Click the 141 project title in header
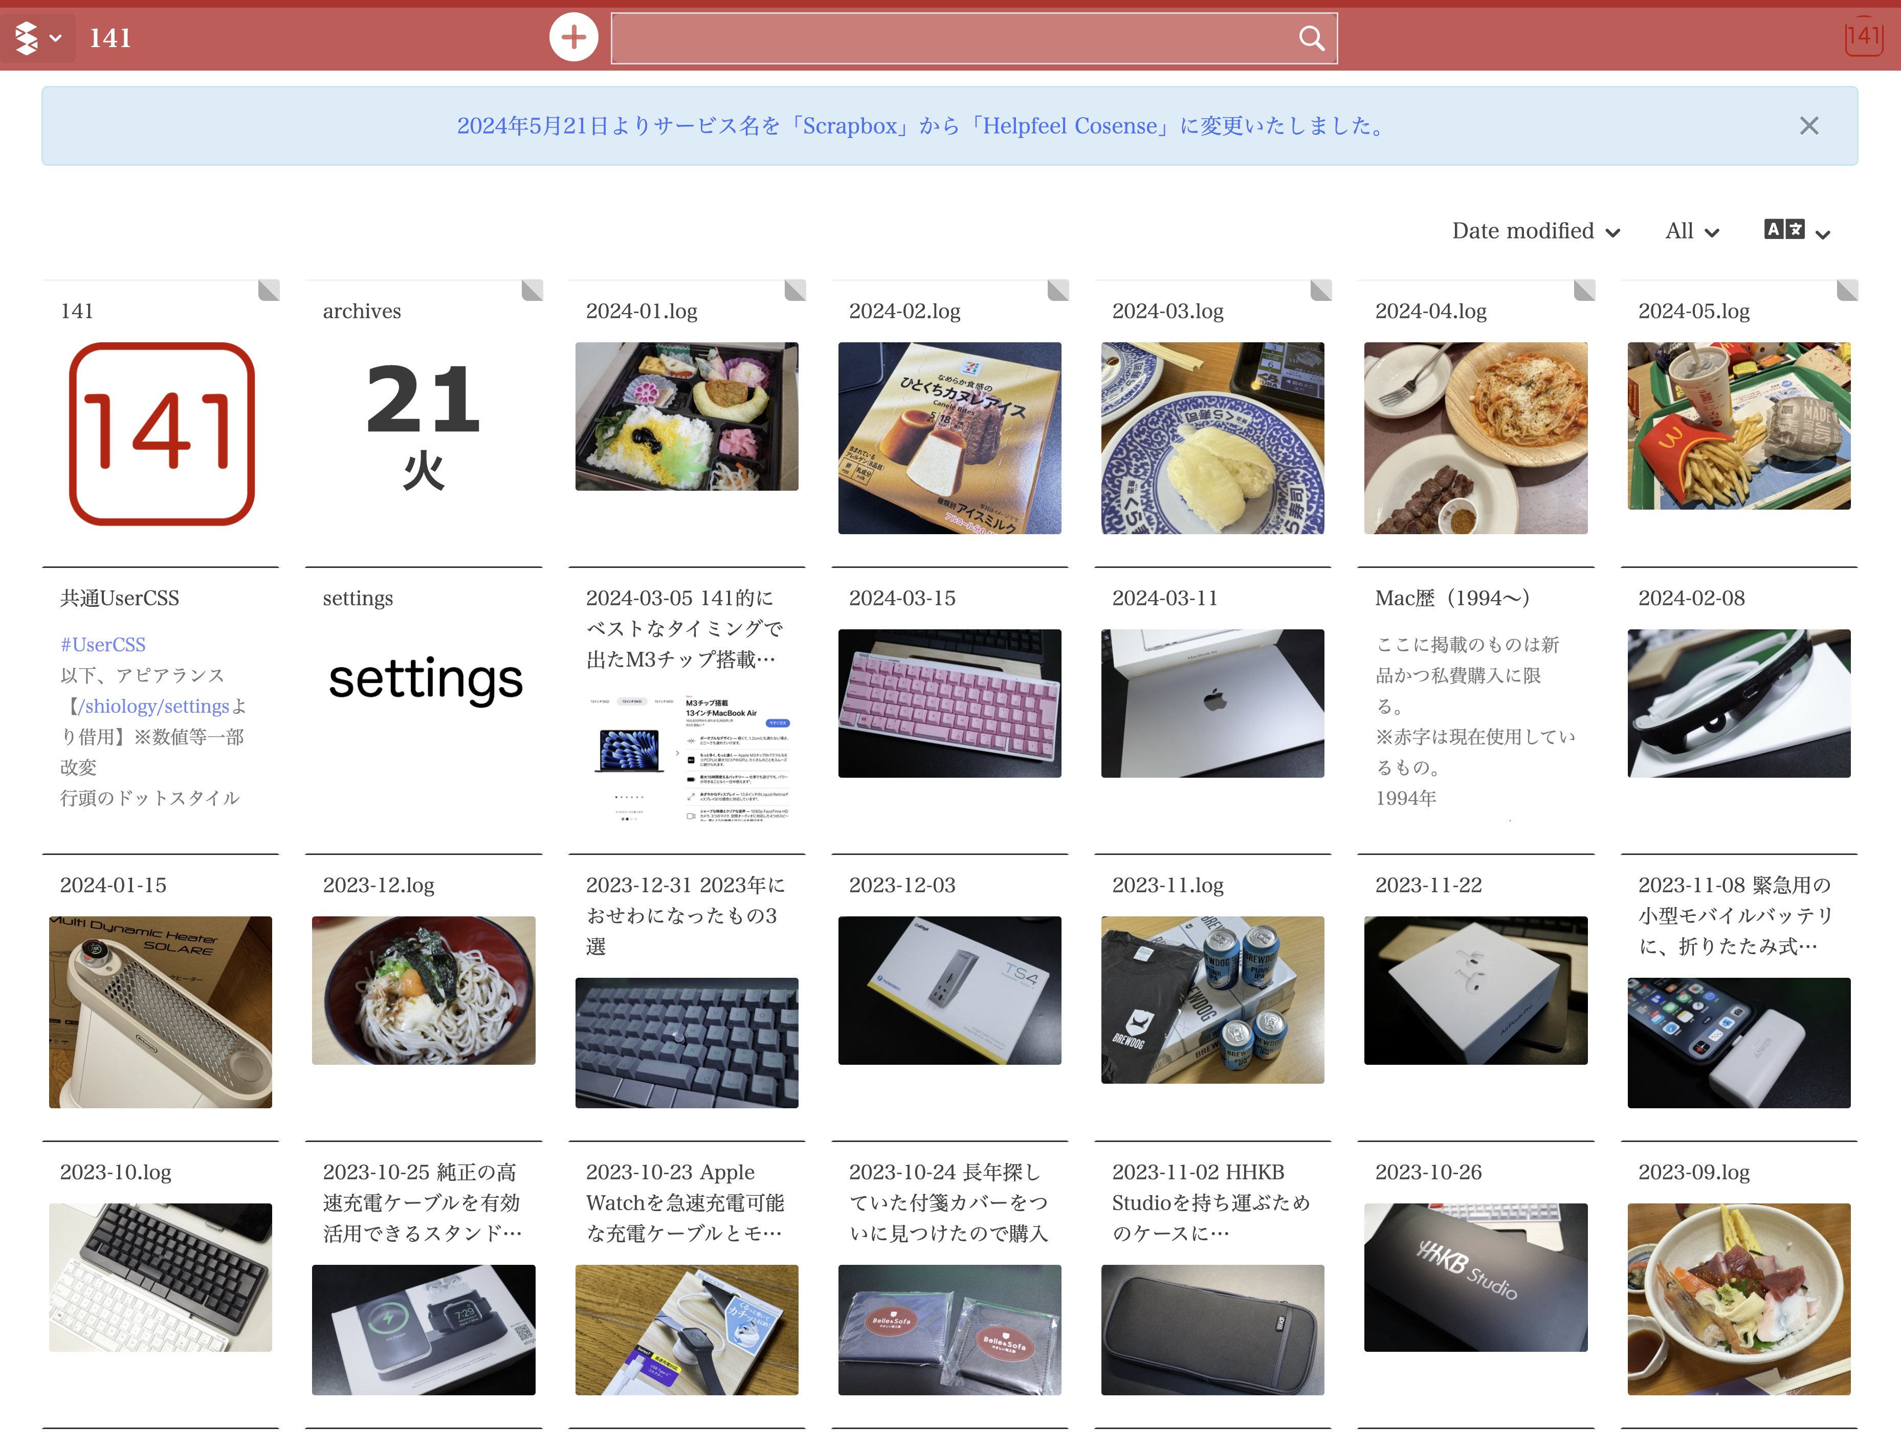Viewport: 1901px width, 1448px height. coord(110,38)
